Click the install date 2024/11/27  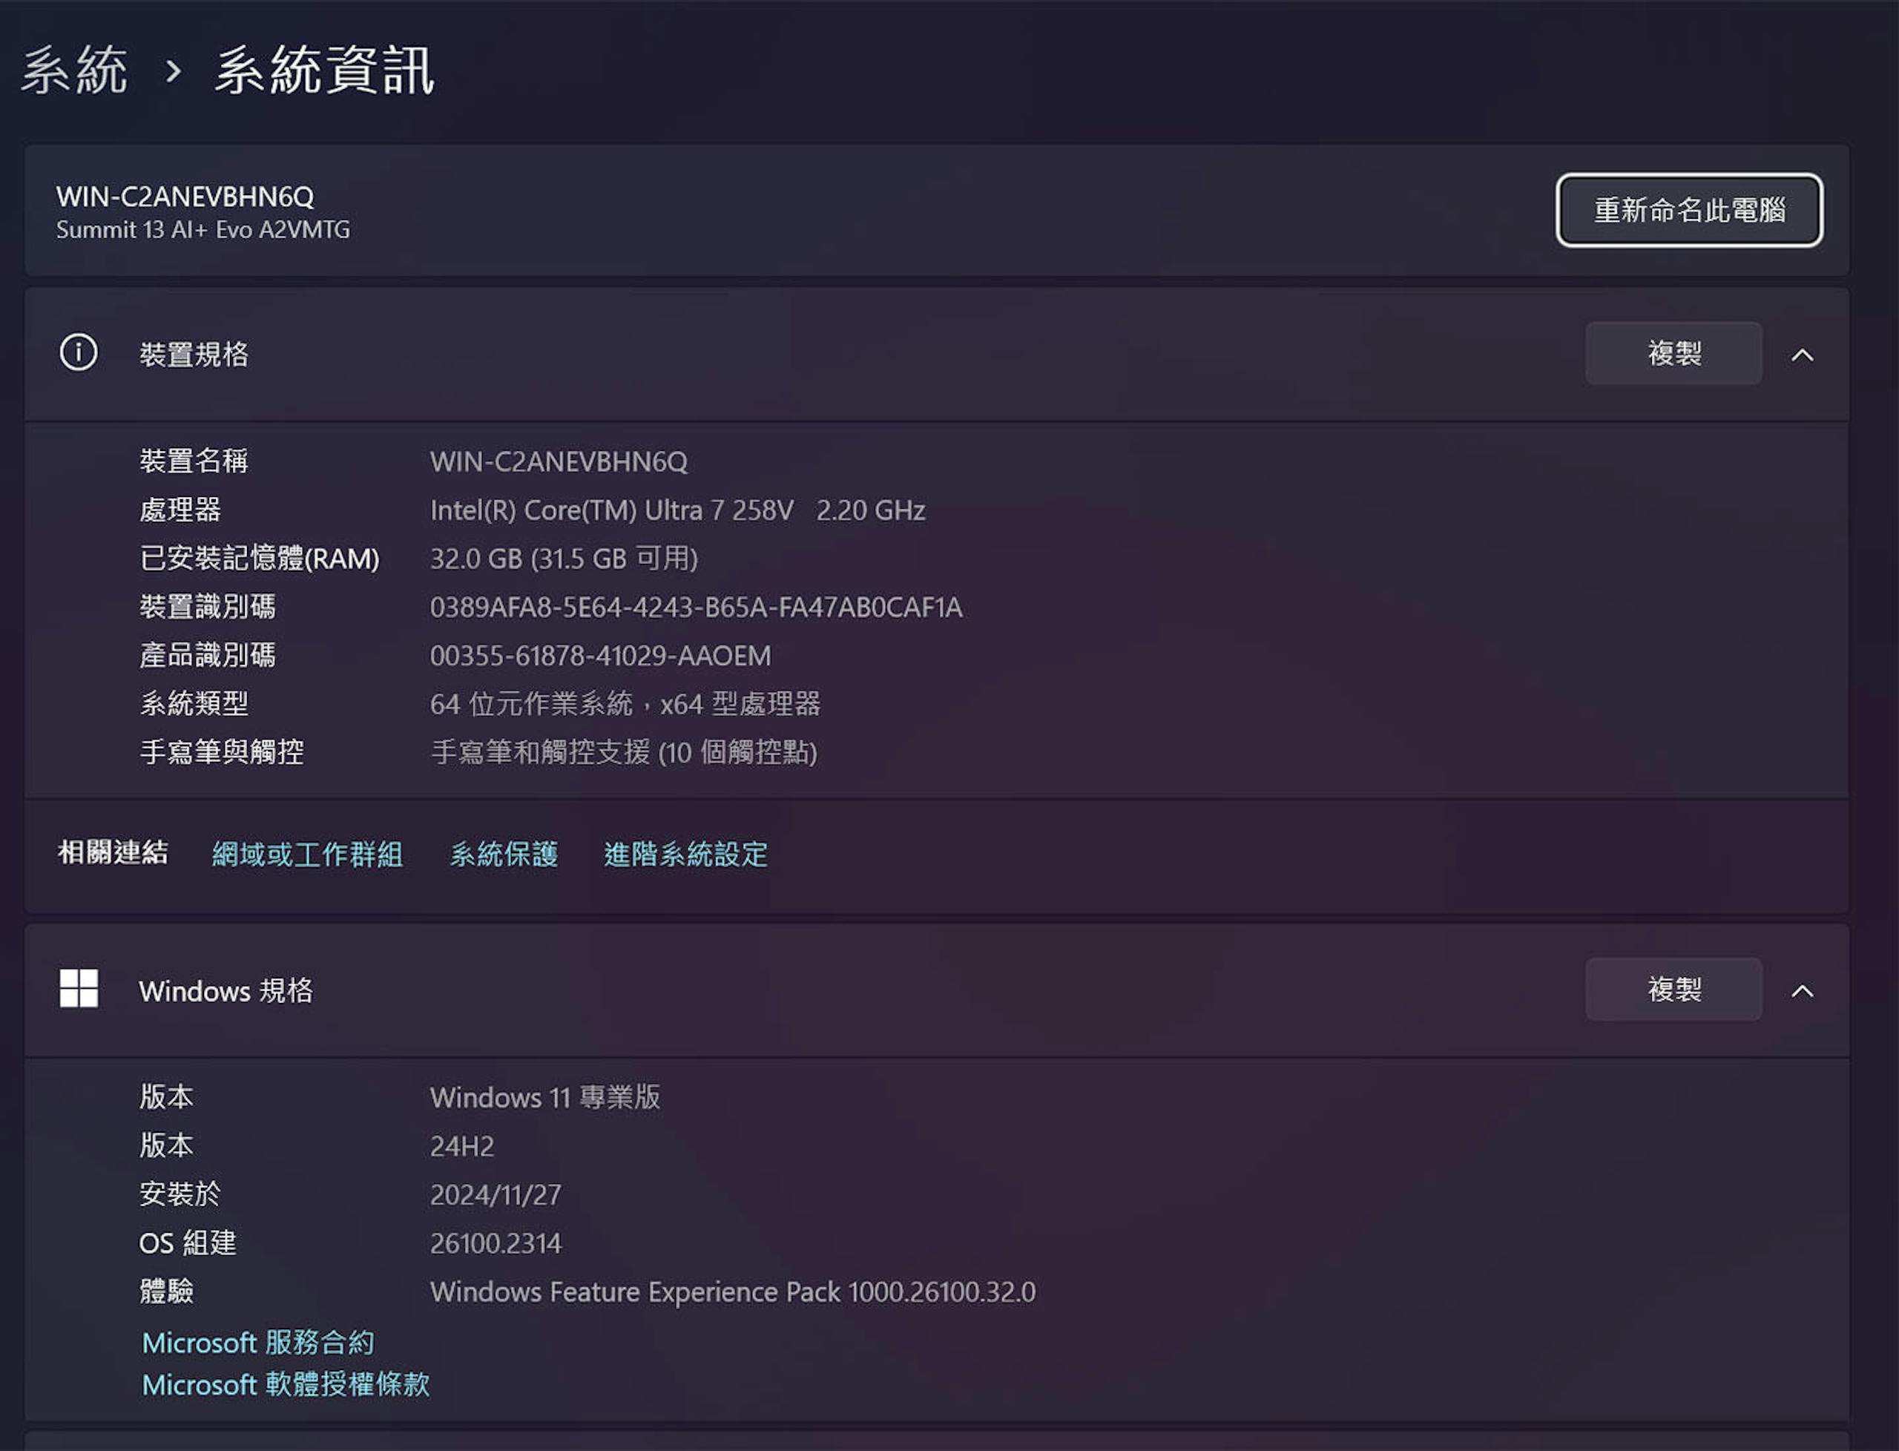click(496, 1194)
